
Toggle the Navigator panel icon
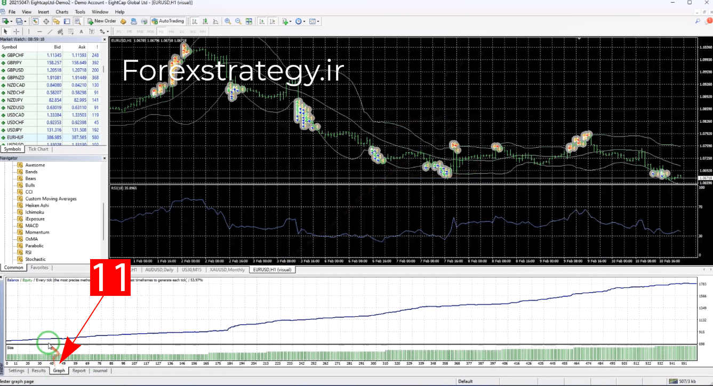point(56,21)
